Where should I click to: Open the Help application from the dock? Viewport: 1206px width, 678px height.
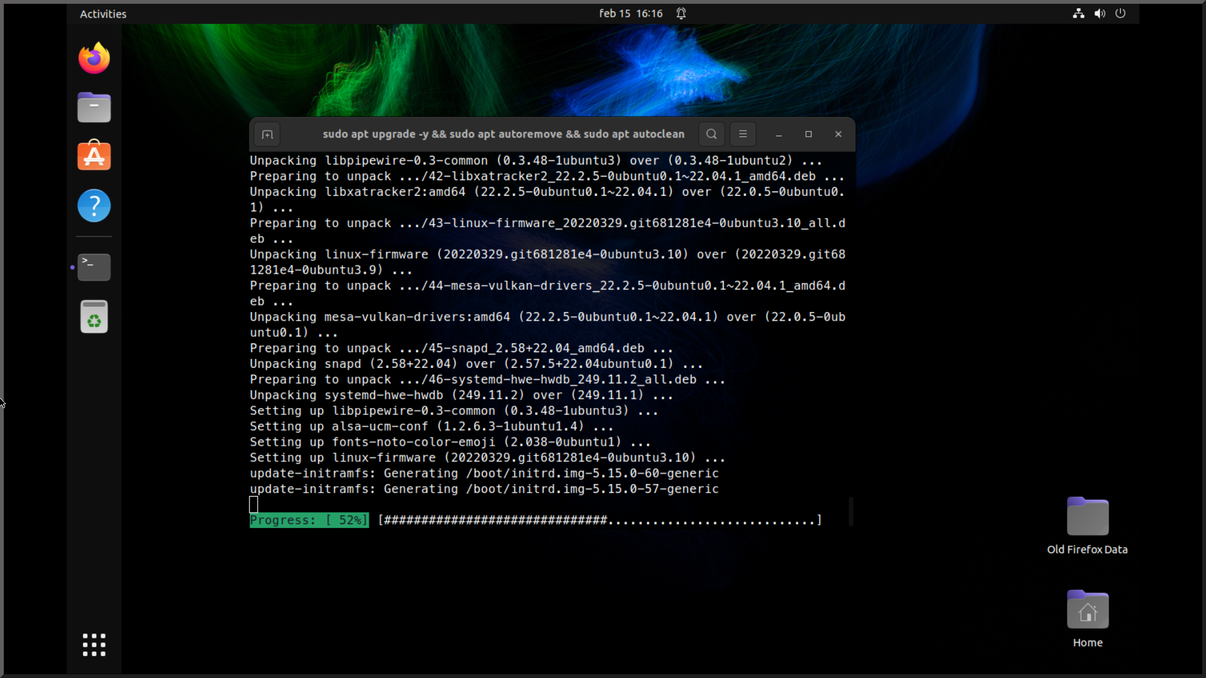pos(94,205)
